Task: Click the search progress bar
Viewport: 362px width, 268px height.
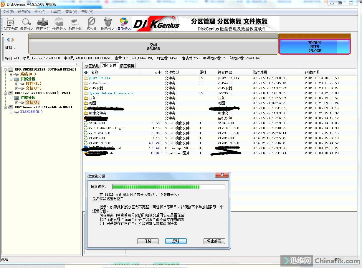Action: click(x=168, y=187)
